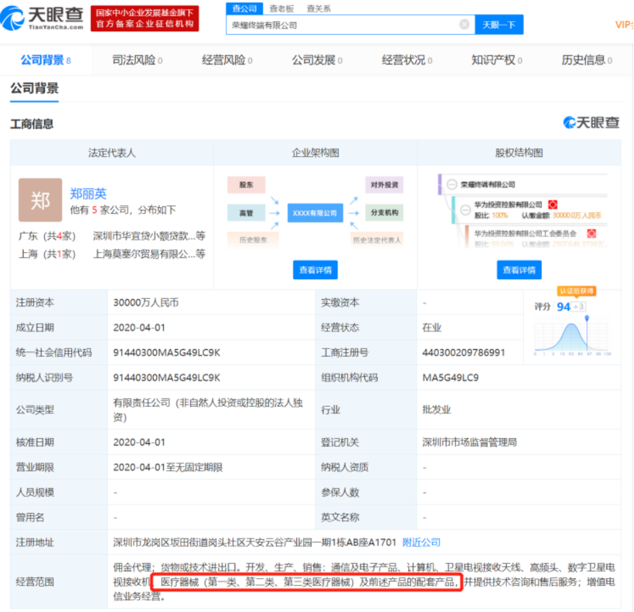The height and width of the screenshot is (612, 634).
Task: Click the 在业 operating status value
Action: [432, 327]
